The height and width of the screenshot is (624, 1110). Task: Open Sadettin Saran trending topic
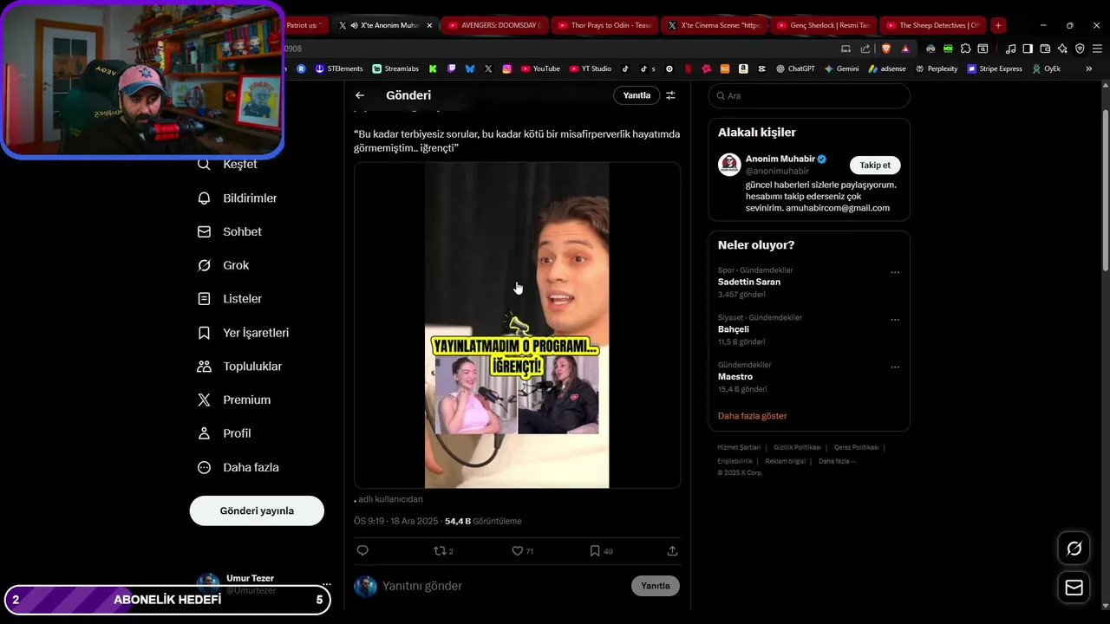[749, 282]
